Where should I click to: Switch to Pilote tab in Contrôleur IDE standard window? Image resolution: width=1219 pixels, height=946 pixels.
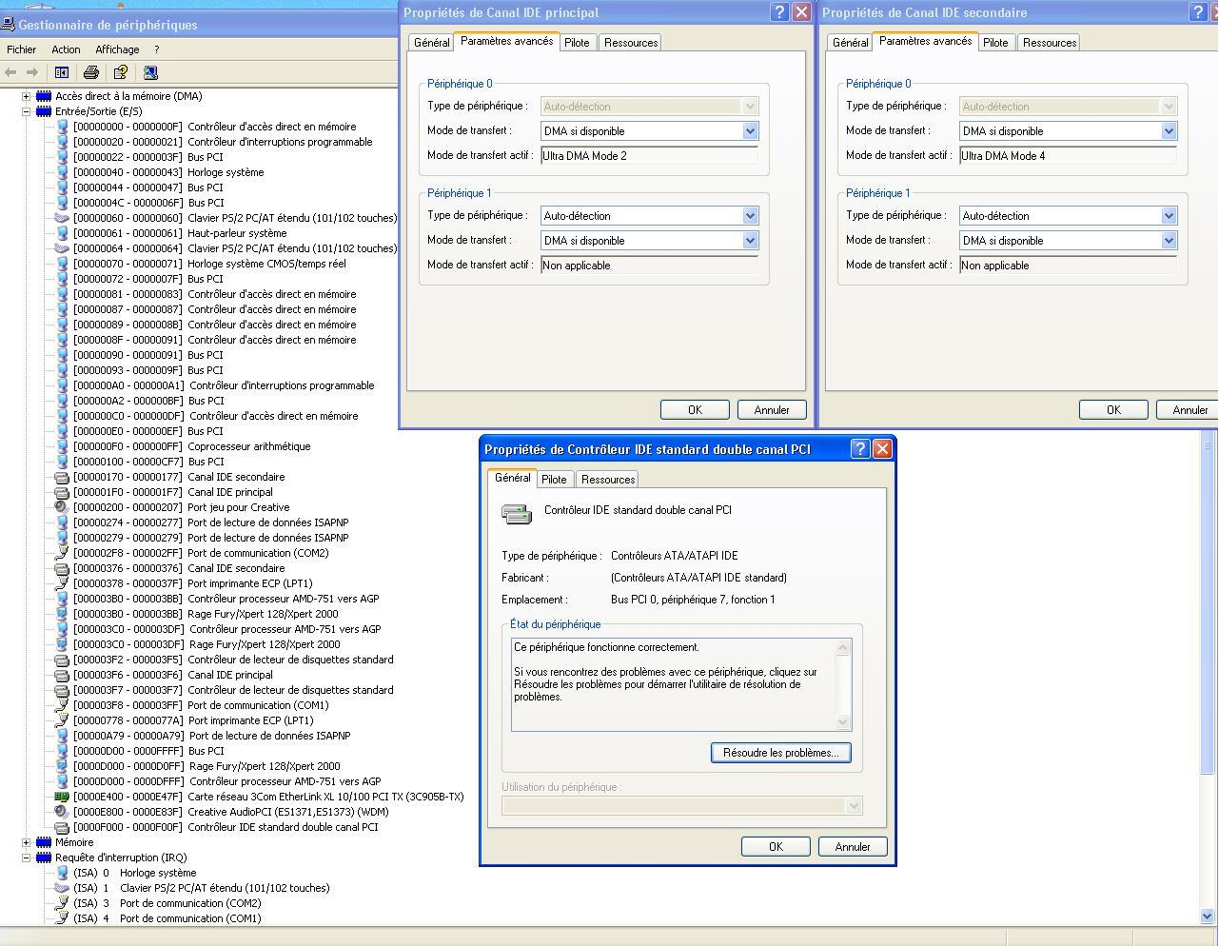(554, 480)
